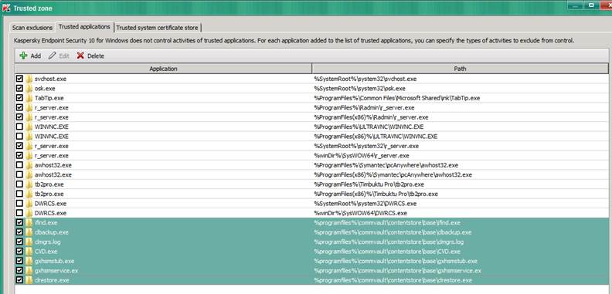The height and width of the screenshot is (294, 612).
Task: Select path %SystemRoot%\system32\osk.exe
Action: coord(360,88)
